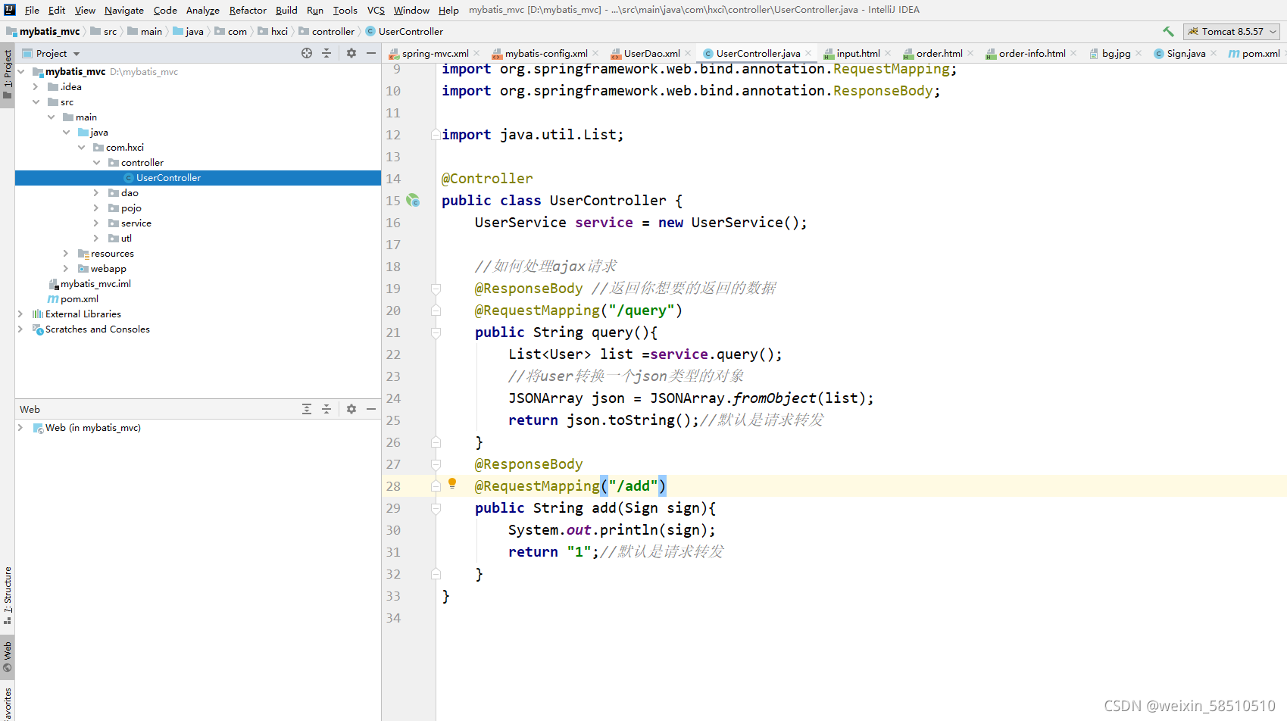Run UserController using the gutter run icon
Image resolution: width=1287 pixels, height=721 pixels.
point(413,201)
